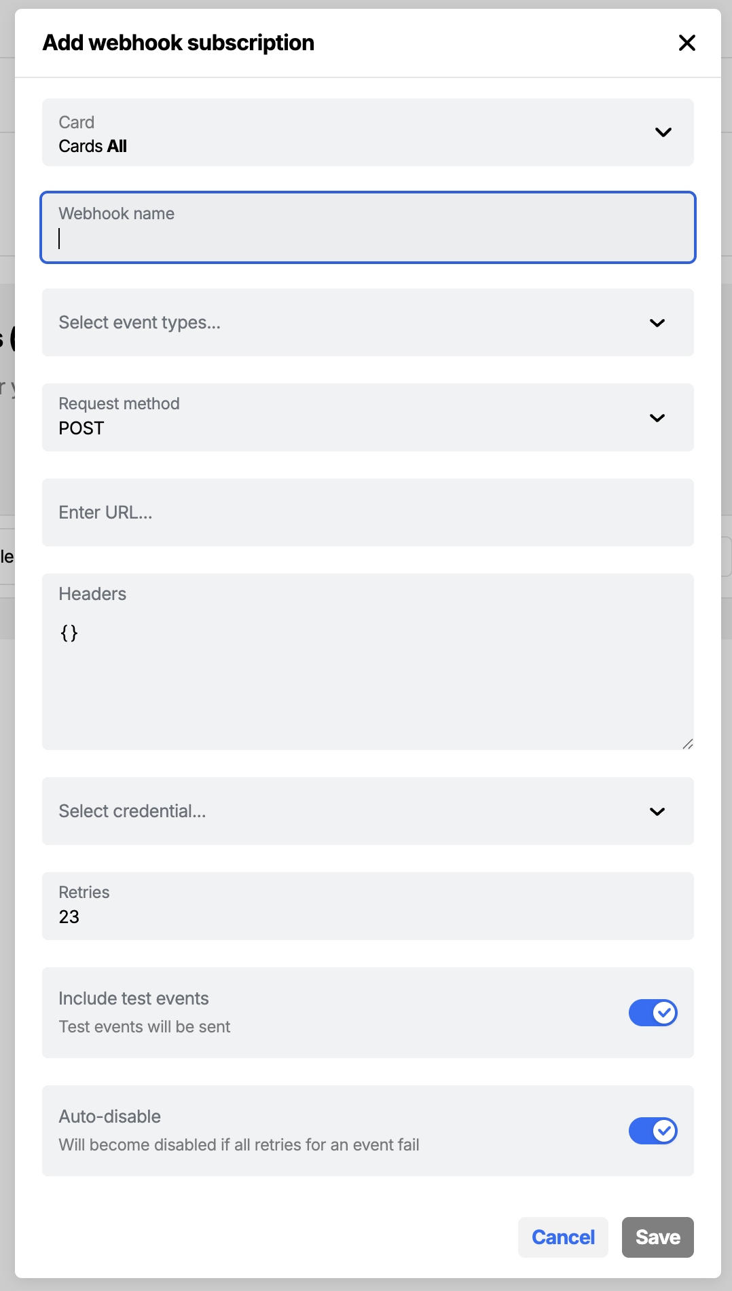Close the Add webhook subscription dialog
This screenshot has height=1291, width=732.
687,42
